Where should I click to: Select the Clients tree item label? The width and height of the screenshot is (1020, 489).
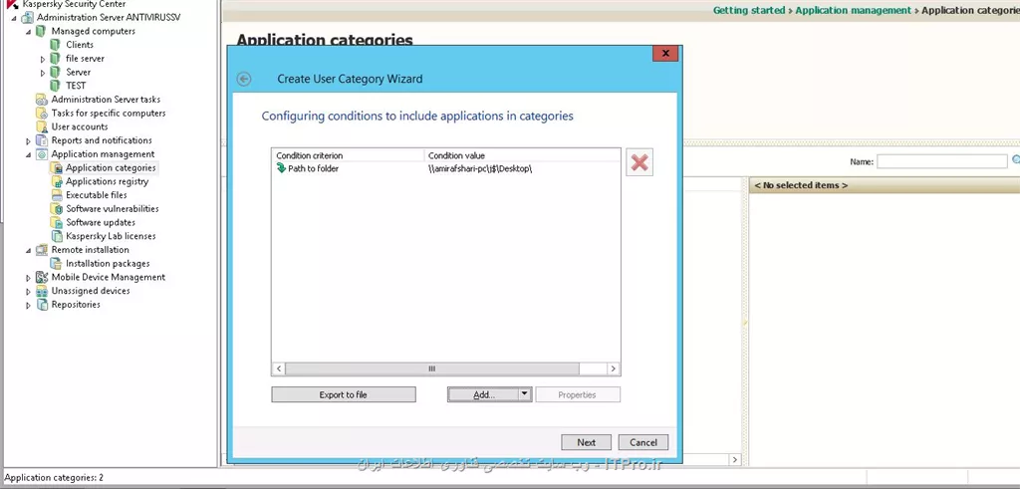pyautogui.click(x=80, y=45)
